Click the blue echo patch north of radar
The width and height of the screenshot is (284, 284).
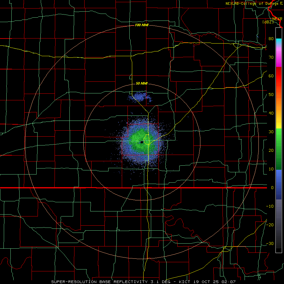point(139,97)
